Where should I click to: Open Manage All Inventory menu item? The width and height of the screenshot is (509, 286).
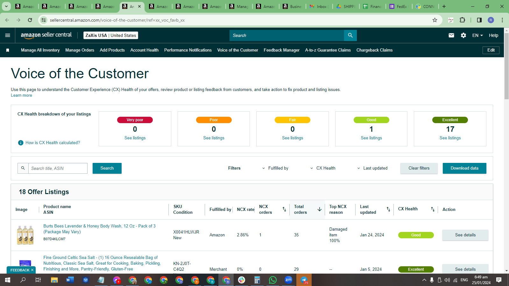click(40, 50)
